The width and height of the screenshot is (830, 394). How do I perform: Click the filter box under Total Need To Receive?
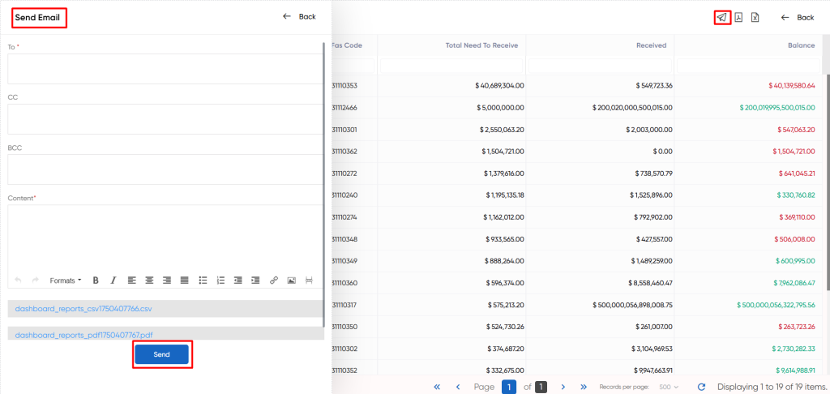pos(451,66)
